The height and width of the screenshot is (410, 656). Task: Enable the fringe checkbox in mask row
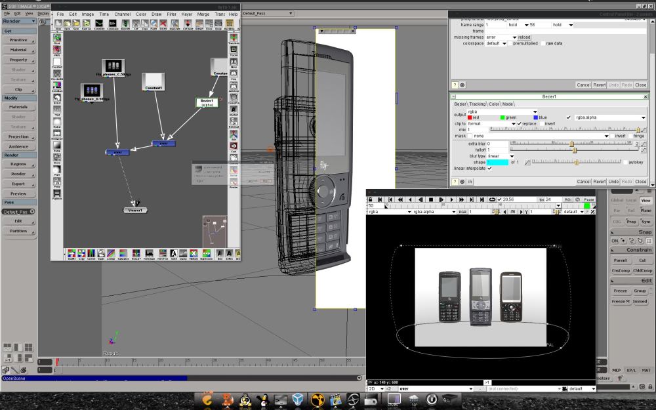(x=630, y=136)
